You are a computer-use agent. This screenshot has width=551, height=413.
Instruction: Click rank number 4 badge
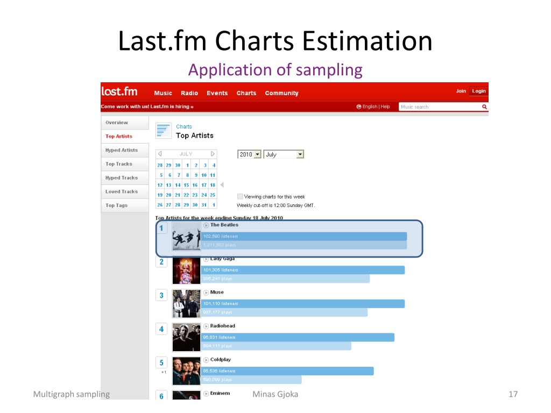[161, 329]
